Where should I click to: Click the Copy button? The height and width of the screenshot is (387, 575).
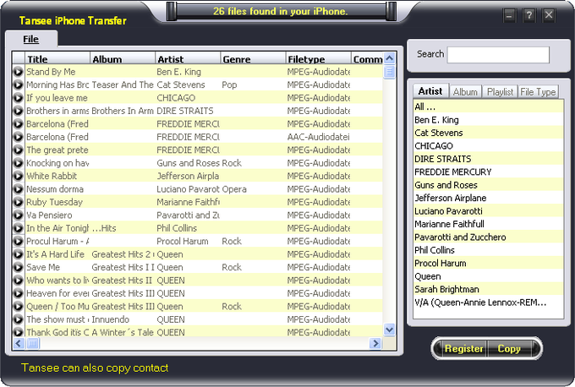(x=509, y=348)
